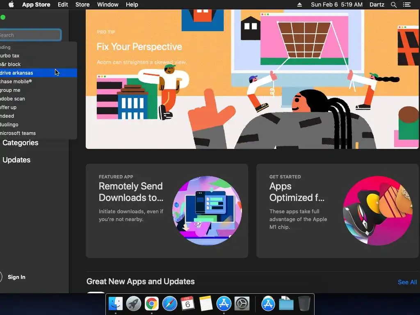Open the Downloads stack in Dock

click(286, 304)
